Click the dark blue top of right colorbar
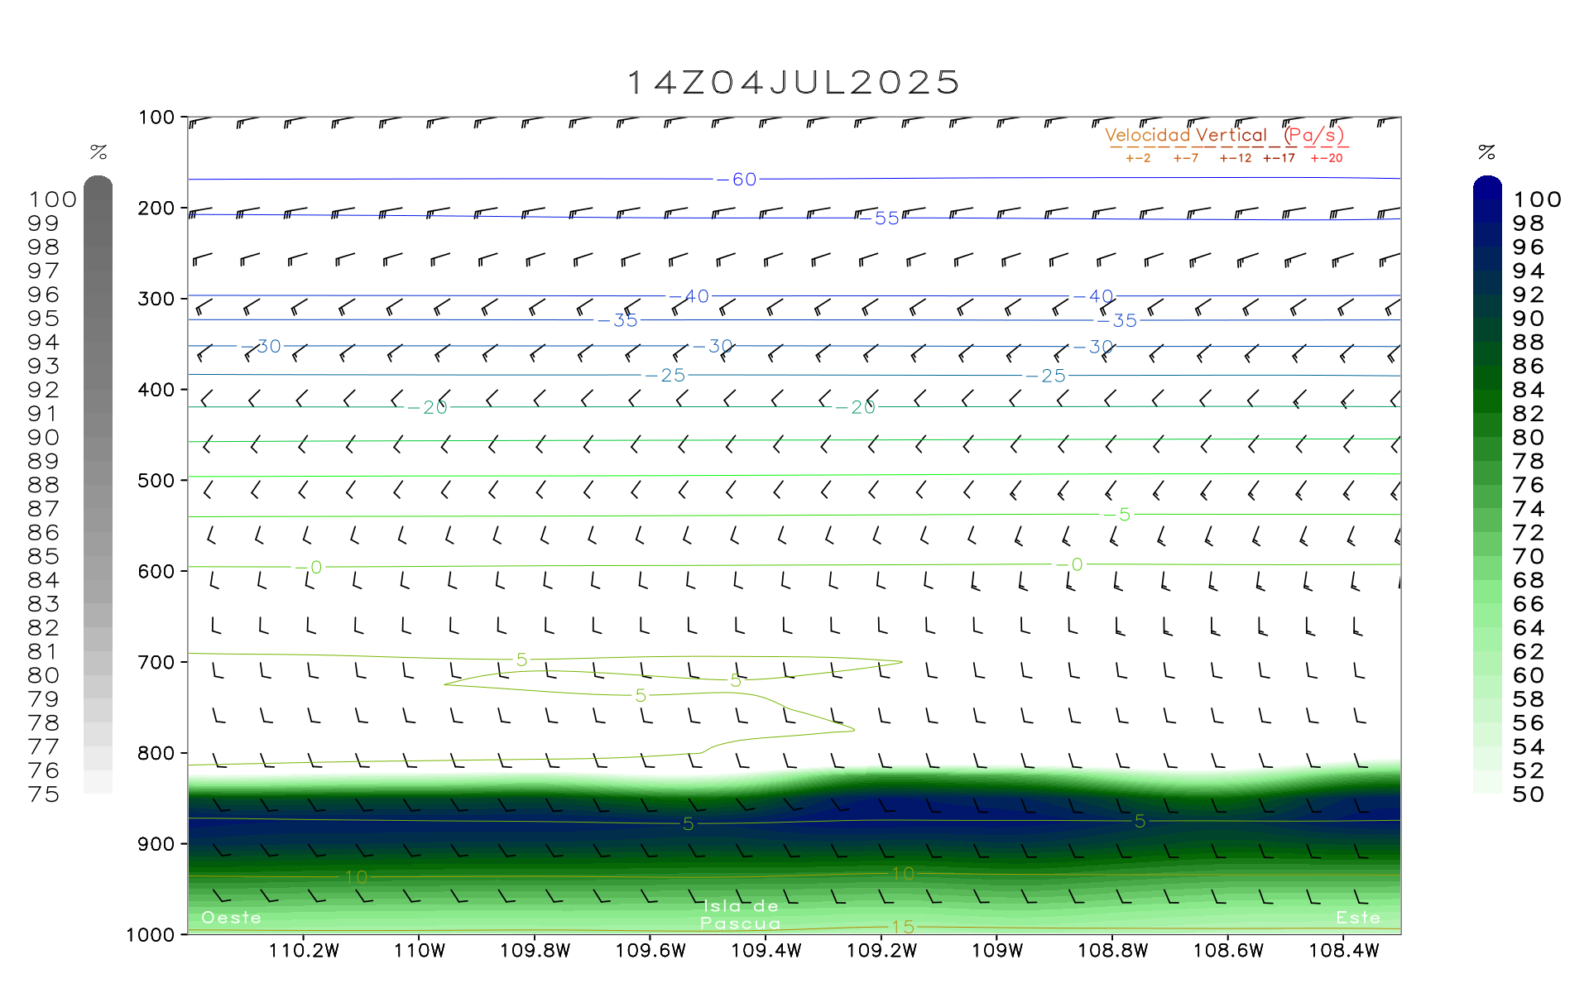 point(1487,187)
